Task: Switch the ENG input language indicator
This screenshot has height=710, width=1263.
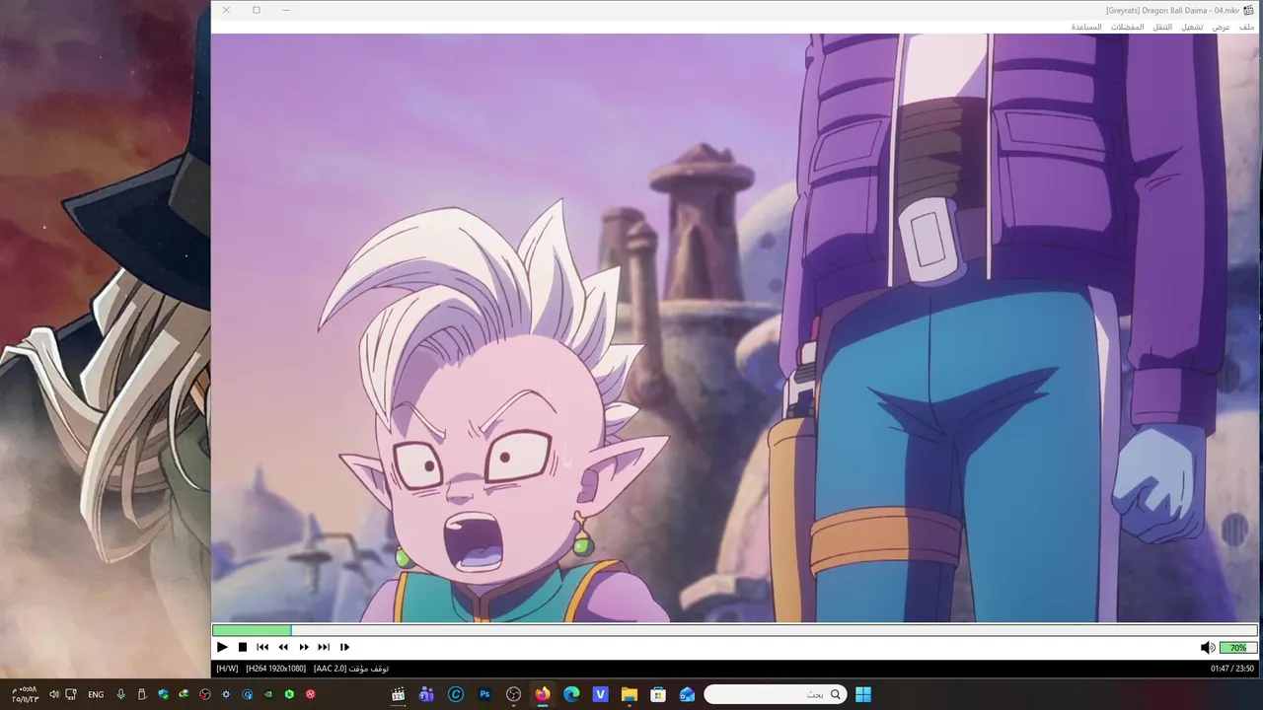Action: click(x=96, y=694)
